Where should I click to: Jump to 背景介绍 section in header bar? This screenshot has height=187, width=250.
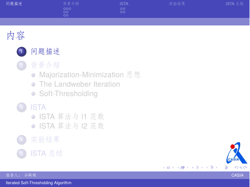coord(71,4)
